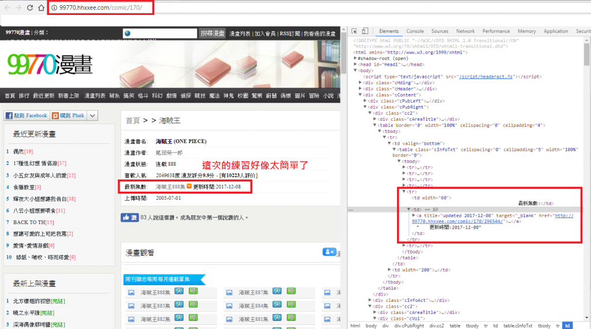Expand the #shadow-root (open) node
Image resolution: width=591 pixels, height=329 pixels.
(x=356, y=58)
